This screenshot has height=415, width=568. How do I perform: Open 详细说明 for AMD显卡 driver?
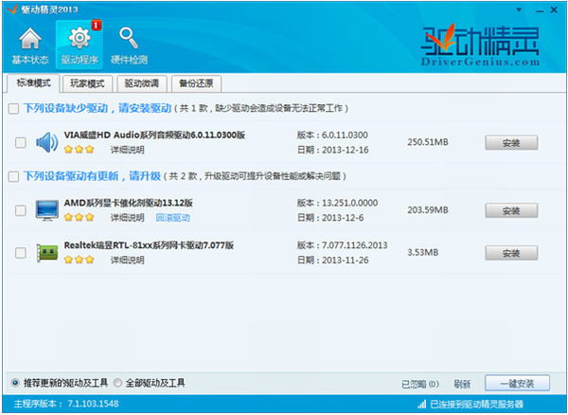tap(127, 218)
